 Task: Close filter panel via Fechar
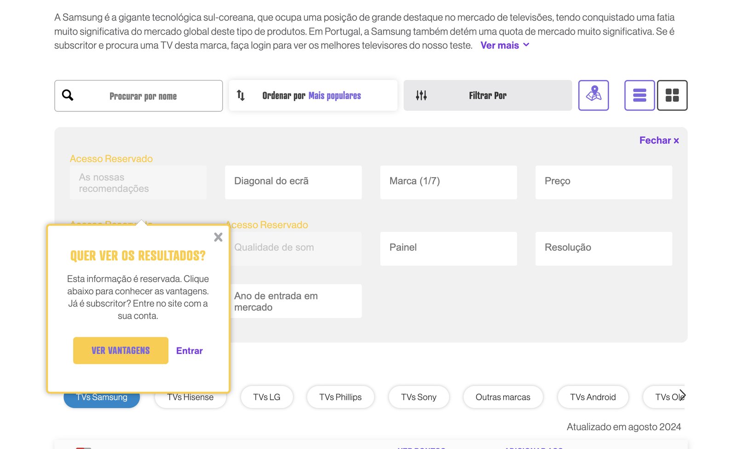click(x=659, y=140)
